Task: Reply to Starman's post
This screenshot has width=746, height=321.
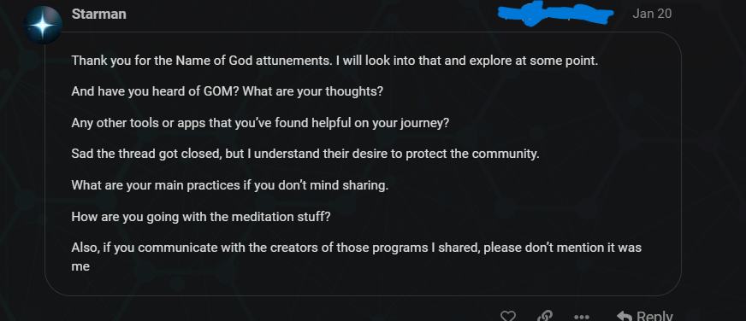Action: pyautogui.click(x=644, y=316)
